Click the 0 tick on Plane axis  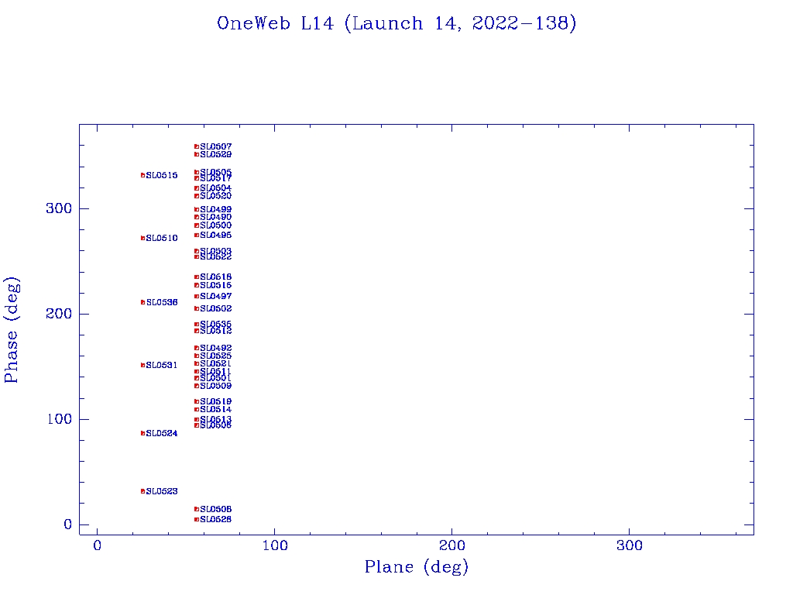[x=97, y=545]
